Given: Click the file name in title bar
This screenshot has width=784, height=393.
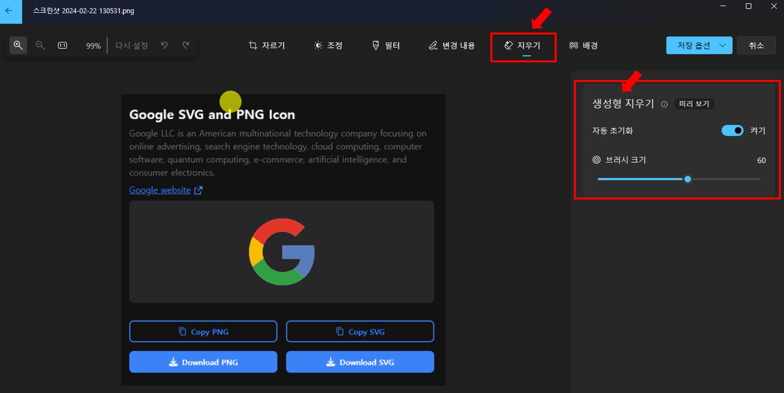Looking at the screenshot, I should tap(83, 11).
